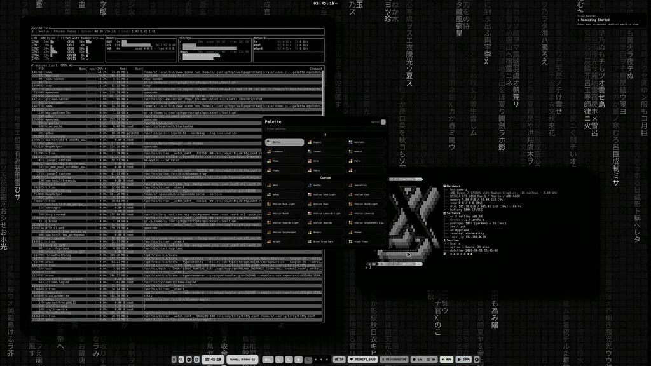Apply the Atelier Dune palette
Viewport: 651px width, 366px height.
(x=325, y=204)
